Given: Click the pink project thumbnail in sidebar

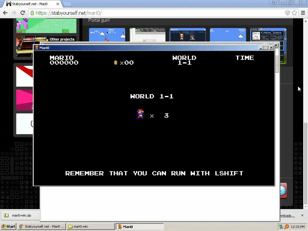Looking at the screenshot, I should [x=25, y=100].
